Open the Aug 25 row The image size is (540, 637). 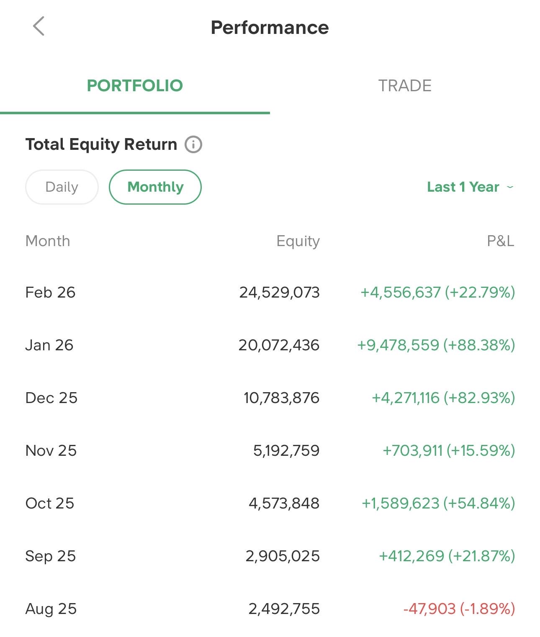pos(51,609)
